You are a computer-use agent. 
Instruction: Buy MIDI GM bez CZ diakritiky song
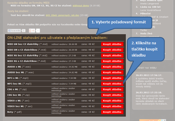(112, 44)
